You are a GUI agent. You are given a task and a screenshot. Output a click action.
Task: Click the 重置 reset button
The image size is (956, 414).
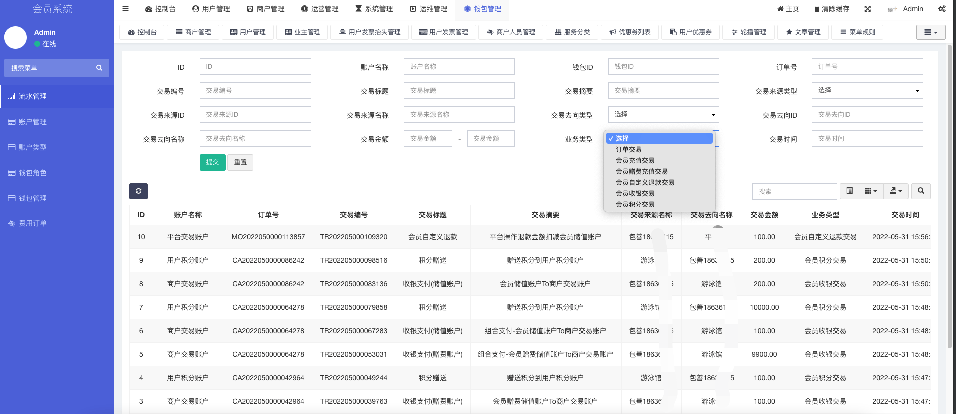tap(240, 162)
